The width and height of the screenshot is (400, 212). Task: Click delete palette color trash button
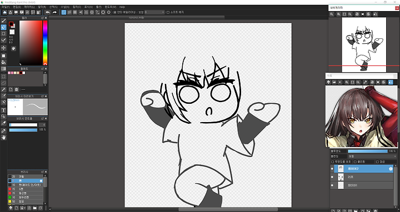[x=16, y=89]
